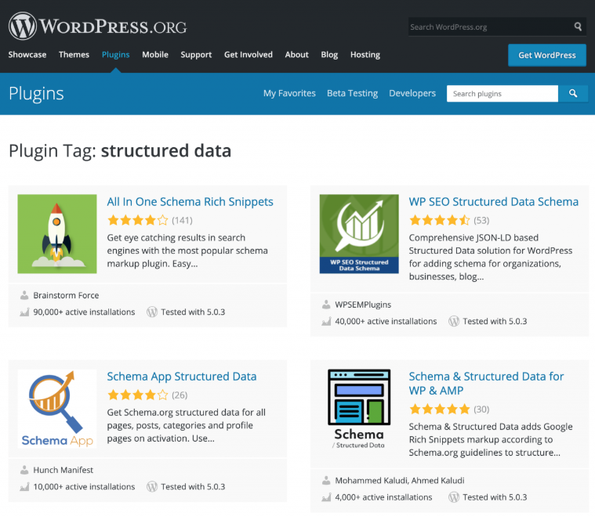Click the author icon beside Brainstorm Force
This screenshot has height=516, width=595.
[x=24, y=295]
